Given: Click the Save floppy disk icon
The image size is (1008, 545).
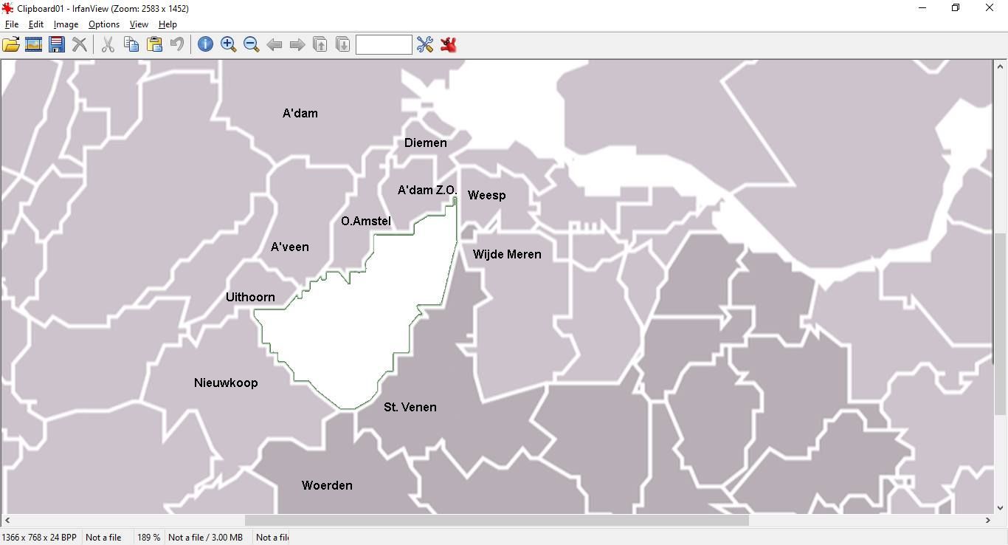Looking at the screenshot, I should click(56, 44).
